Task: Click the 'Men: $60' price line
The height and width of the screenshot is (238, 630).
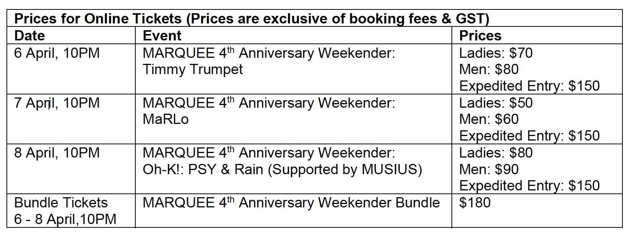Action: (489, 119)
